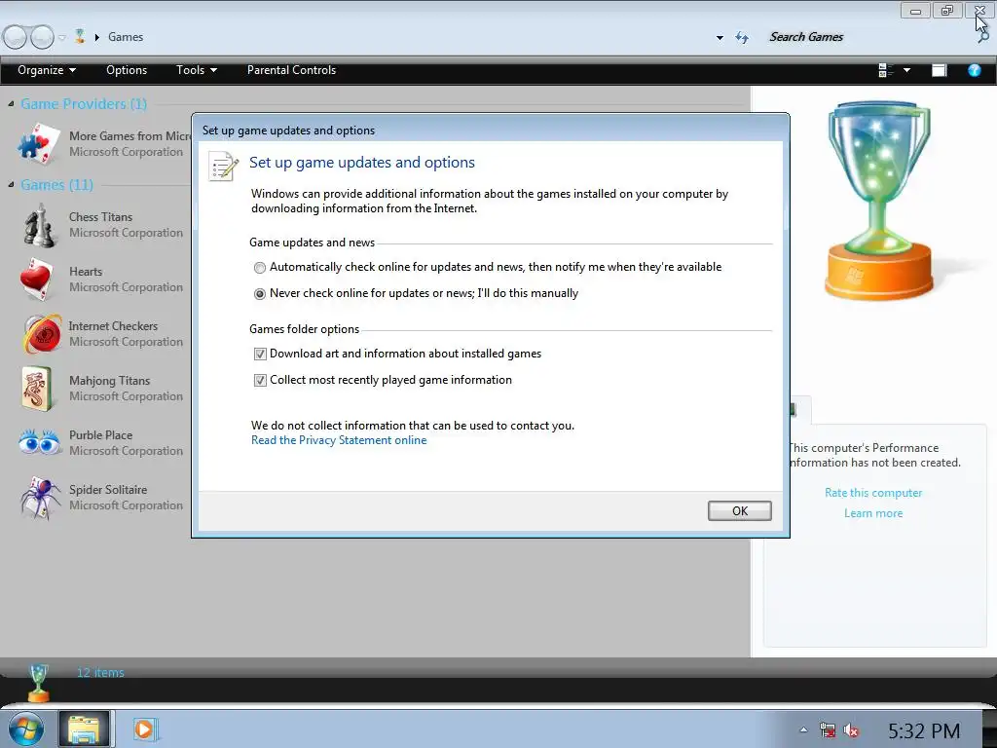Click the search magnifier icon
This screenshot has width=997, height=748.
983,38
